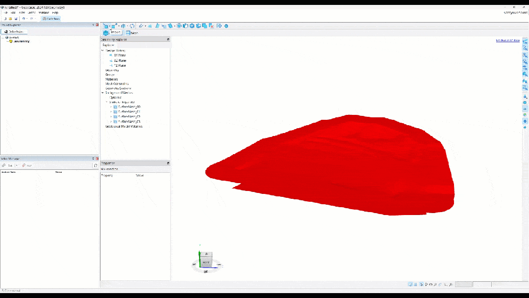
Task: Close the Project Explorer panel
Action: (97, 25)
